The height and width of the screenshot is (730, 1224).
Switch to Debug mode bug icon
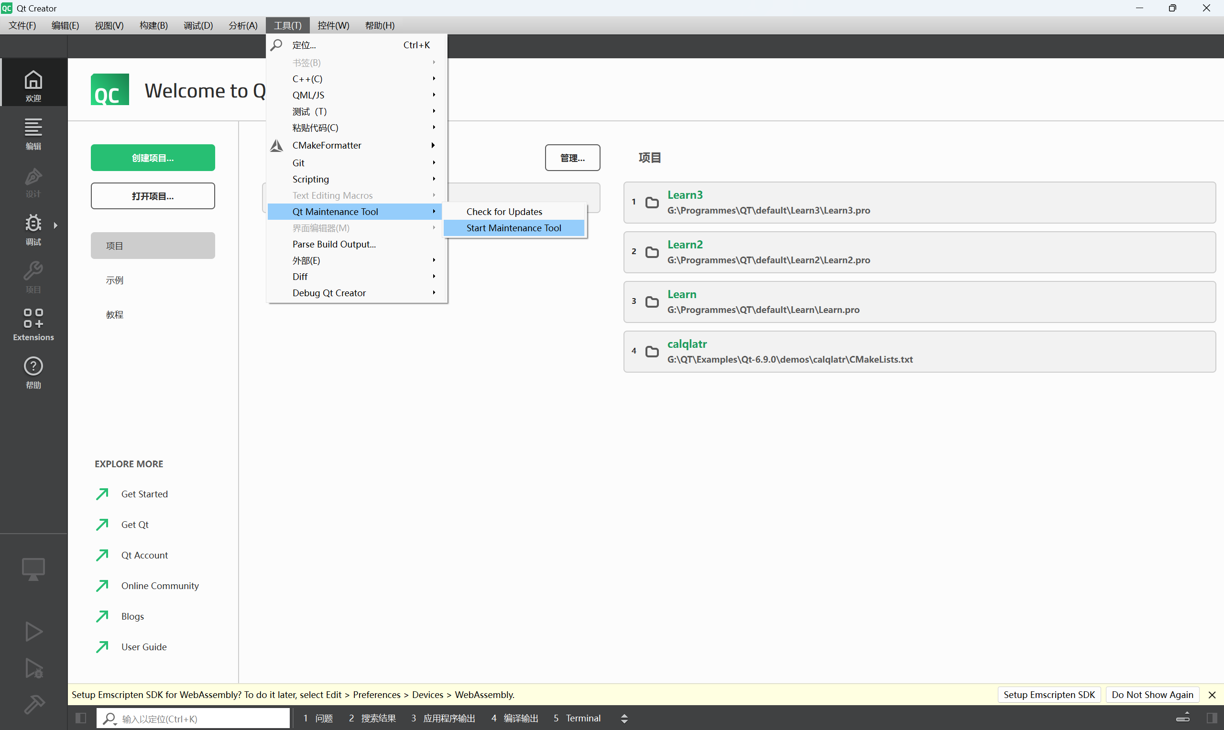coord(33,224)
